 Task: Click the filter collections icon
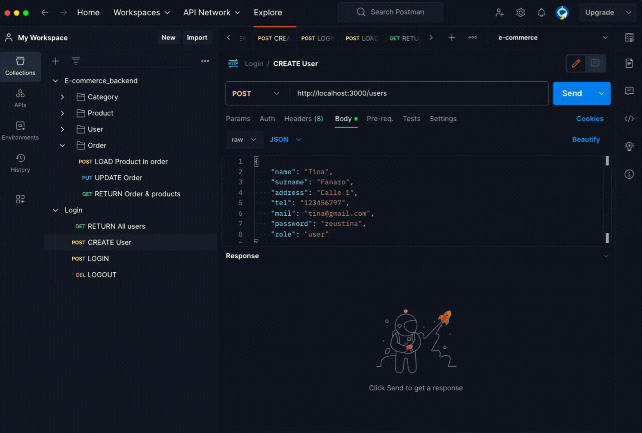pyautogui.click(x=75, y=61)
